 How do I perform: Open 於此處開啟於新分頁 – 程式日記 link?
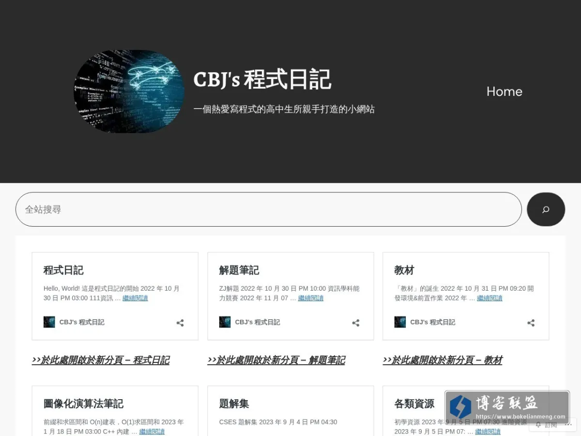coord(101,360)
